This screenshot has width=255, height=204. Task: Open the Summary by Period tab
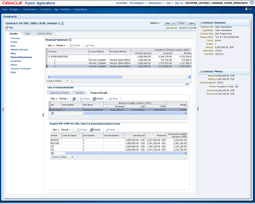59,93
